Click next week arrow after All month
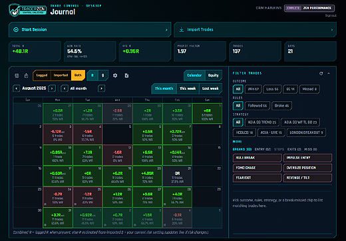The height and width of the screenshot is (241, 346). click(x=101, y=89)
